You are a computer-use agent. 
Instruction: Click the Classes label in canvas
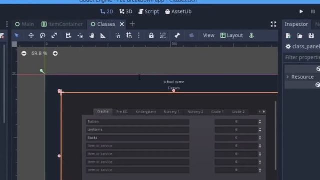tap(174, 88)
